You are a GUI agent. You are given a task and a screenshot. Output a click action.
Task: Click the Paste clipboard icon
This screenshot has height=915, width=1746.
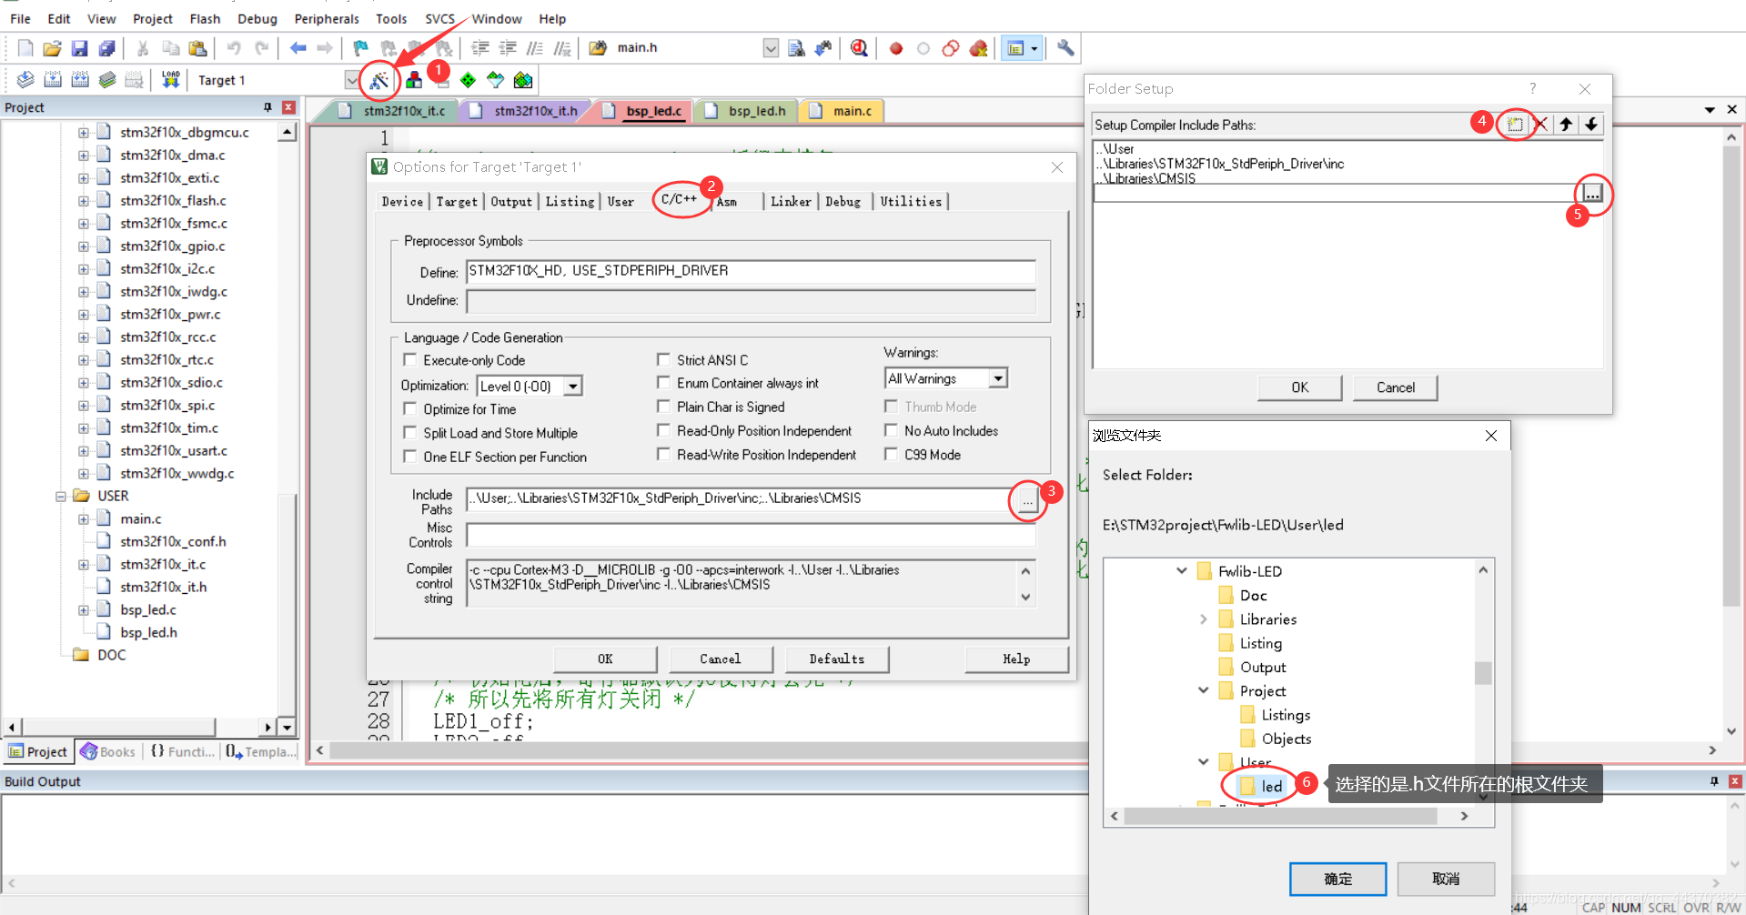click(197, 48)
